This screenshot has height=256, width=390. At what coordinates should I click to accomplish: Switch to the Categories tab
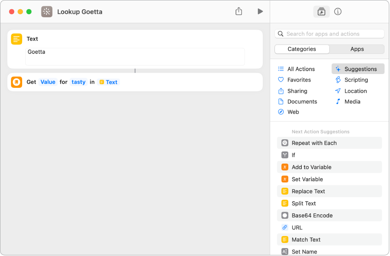point(302,49)
